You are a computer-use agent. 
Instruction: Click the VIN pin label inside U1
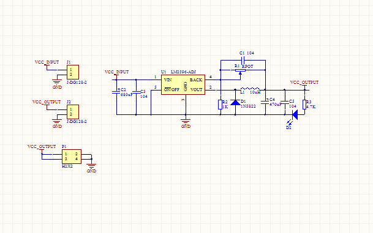click(168, 80)
